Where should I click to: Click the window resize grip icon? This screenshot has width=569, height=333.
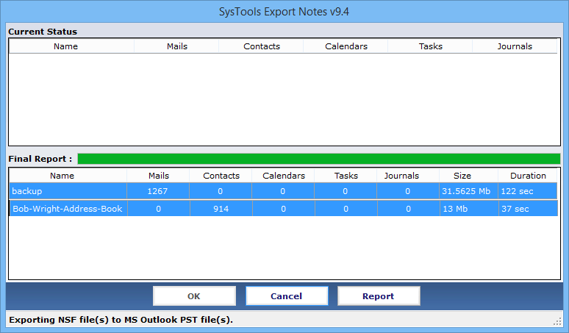tap(557, 321)
